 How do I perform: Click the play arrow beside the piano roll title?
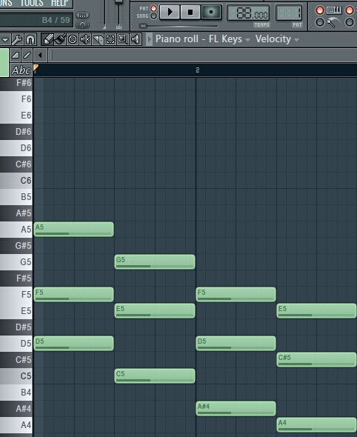tap(150, 39)
